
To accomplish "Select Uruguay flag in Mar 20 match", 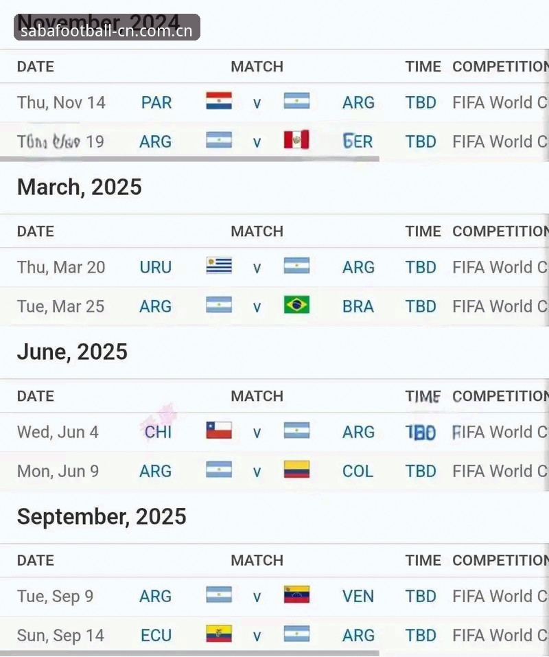I will (x=219, y=266).
